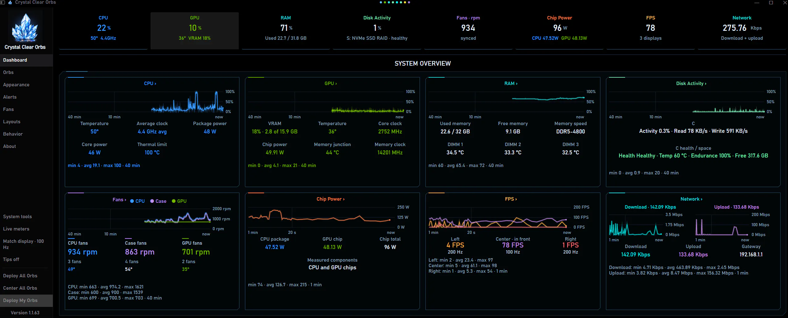
Task: Open the Dashboard sidebar item
Action: 26,60
